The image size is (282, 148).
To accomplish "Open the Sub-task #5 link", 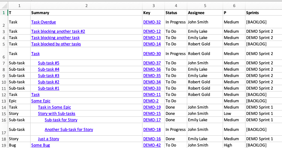I will (x=48, y=63).
